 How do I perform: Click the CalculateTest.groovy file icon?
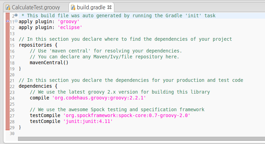pyautogui.click(x=8, y=7)
